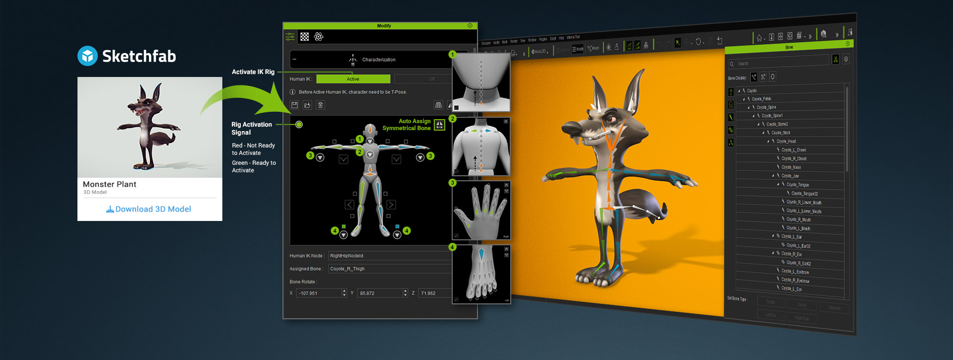Click the Download 3D Model link
The image size is (953, 360).
pos(149,209)
